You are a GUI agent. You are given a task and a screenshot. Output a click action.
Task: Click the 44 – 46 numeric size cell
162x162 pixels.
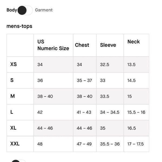tap(53, 128)
